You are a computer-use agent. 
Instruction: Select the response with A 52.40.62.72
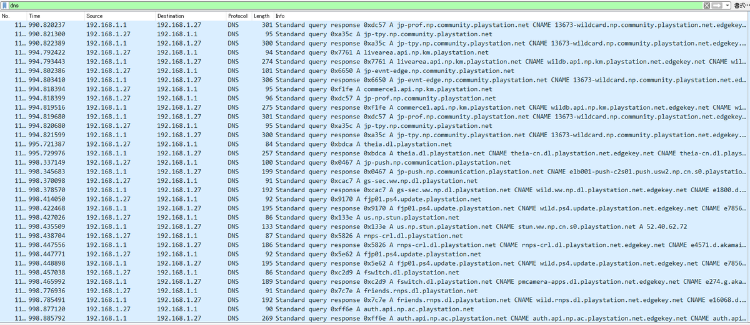(x=372, y=226)
